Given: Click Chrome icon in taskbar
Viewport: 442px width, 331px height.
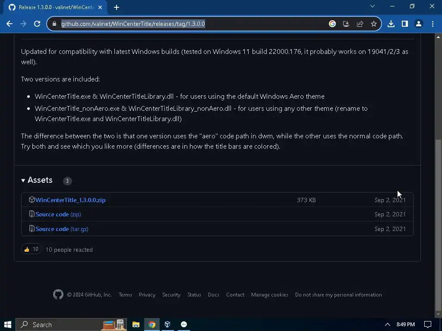Looking at the screenshot, I should point(152,325).
